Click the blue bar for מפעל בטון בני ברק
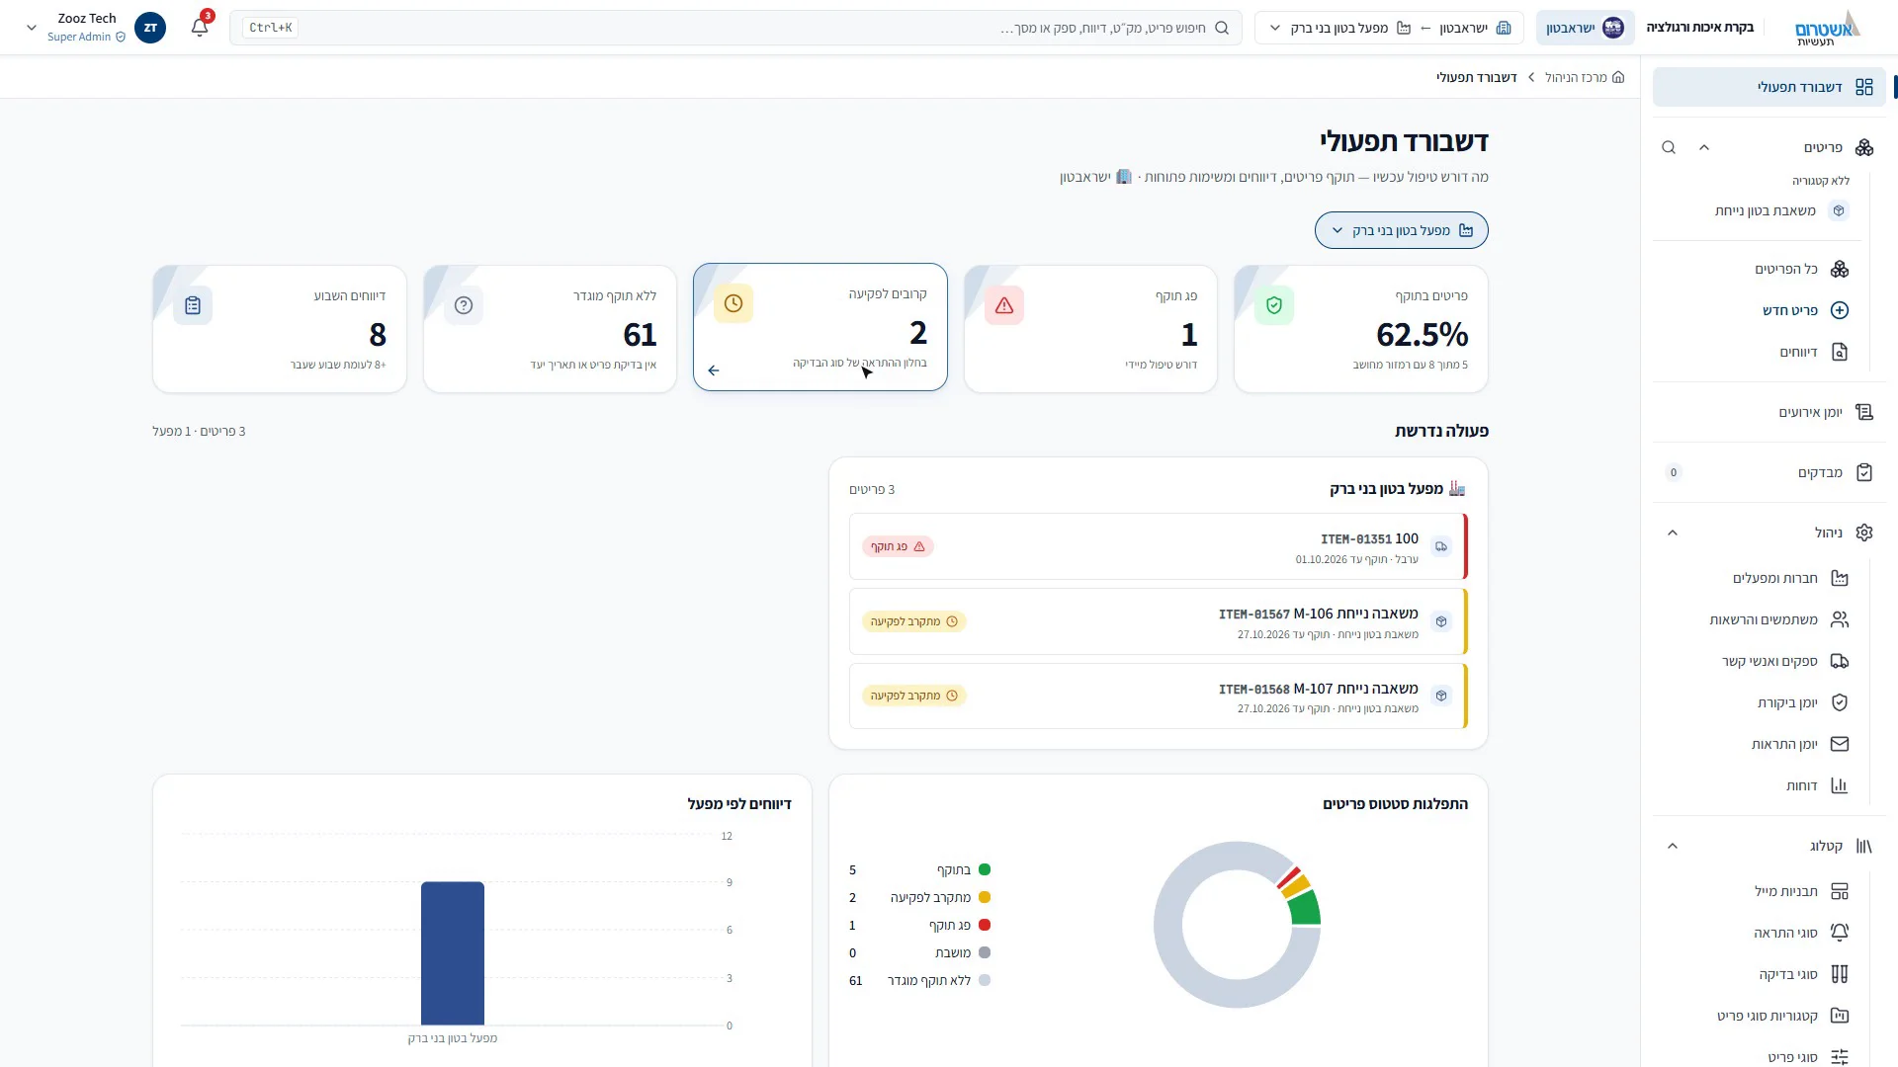Image resolution: width=1898 pixels, height=1067 pixels. click(453, 953)
